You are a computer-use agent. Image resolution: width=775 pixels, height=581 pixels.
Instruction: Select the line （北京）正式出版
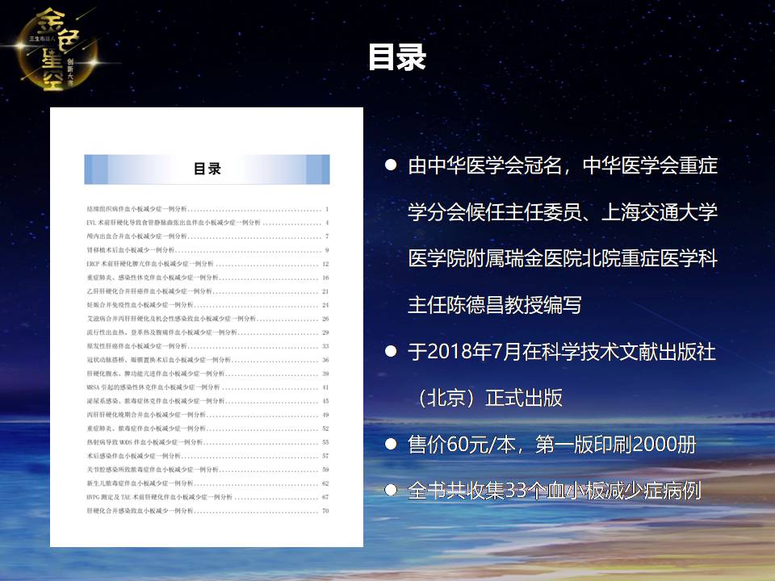(489, 398)
